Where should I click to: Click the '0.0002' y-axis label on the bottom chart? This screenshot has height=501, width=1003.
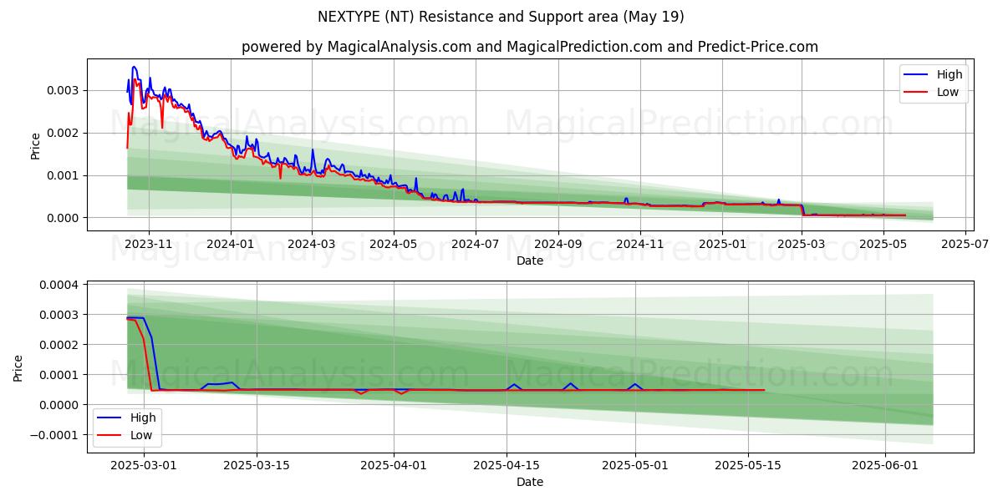pyautogui.click(x=59, y=345)
